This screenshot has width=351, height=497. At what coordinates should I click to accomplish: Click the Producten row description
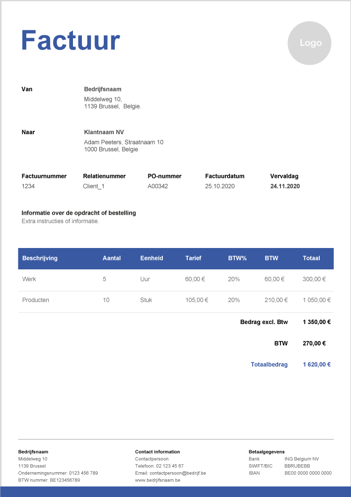[x=36, y=300]
